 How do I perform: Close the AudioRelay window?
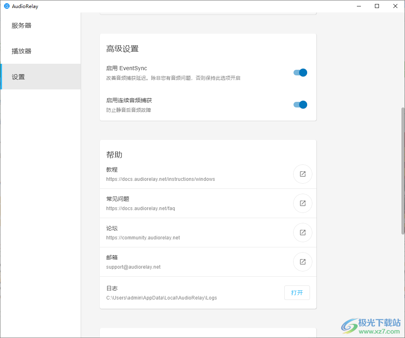coord(395,6)
